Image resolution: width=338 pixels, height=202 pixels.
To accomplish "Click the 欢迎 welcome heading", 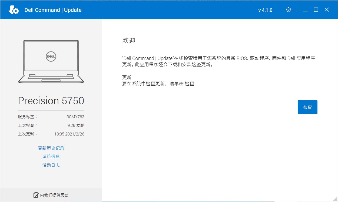I will pyautogui.click(x=129, y=41).
